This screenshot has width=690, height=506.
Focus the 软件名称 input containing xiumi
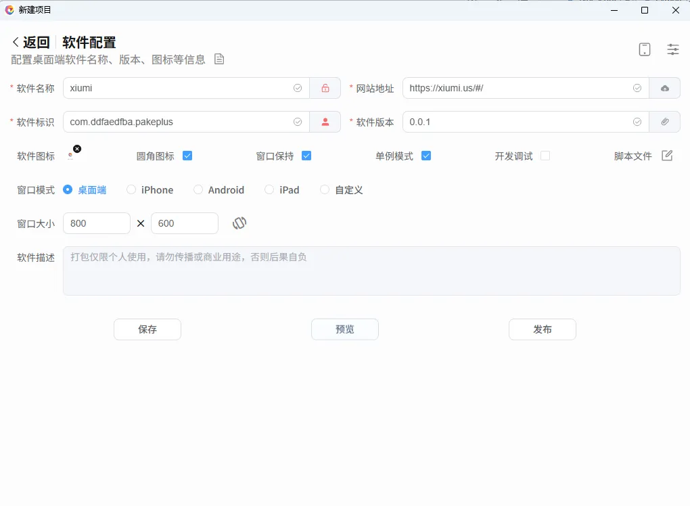pos(186,88)
